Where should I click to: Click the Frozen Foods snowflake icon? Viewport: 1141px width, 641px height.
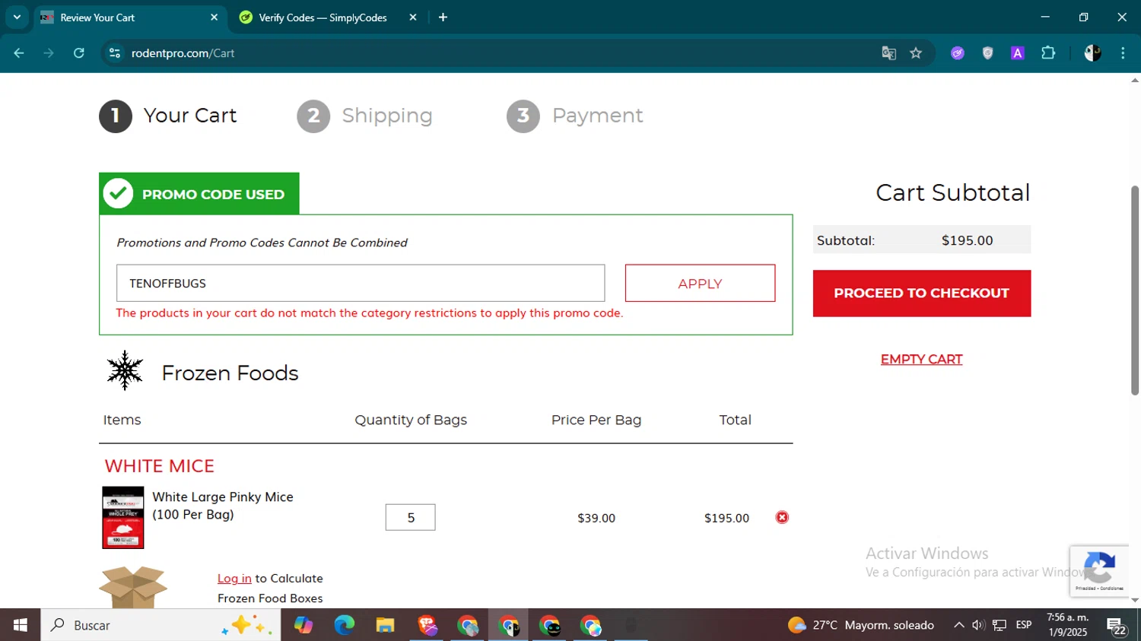125,371
